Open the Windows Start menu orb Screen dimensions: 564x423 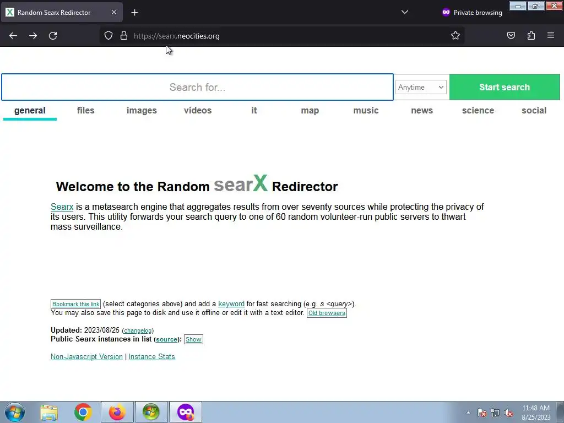pyautogui.click(x=15, y=412)
